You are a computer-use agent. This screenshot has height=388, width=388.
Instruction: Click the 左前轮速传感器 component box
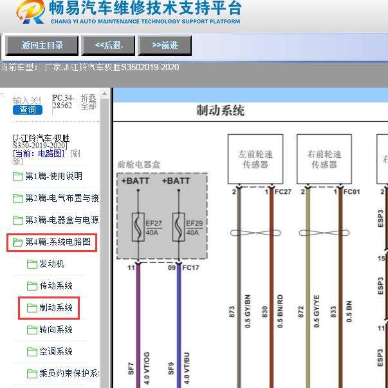click(x=255, y=159)
